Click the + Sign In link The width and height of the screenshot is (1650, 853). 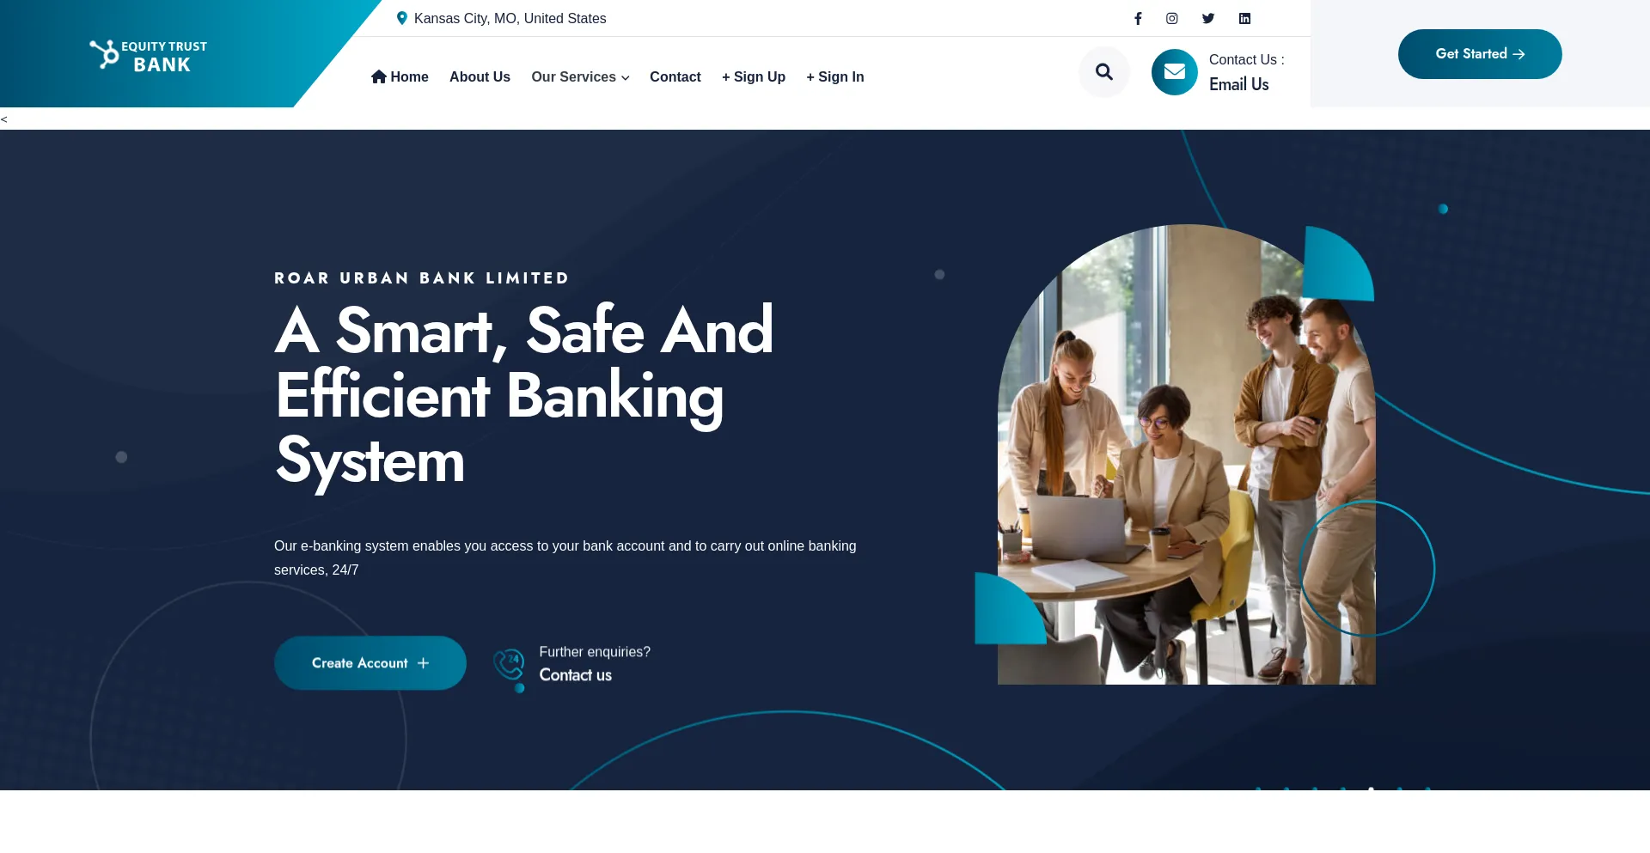click(835, 77)
